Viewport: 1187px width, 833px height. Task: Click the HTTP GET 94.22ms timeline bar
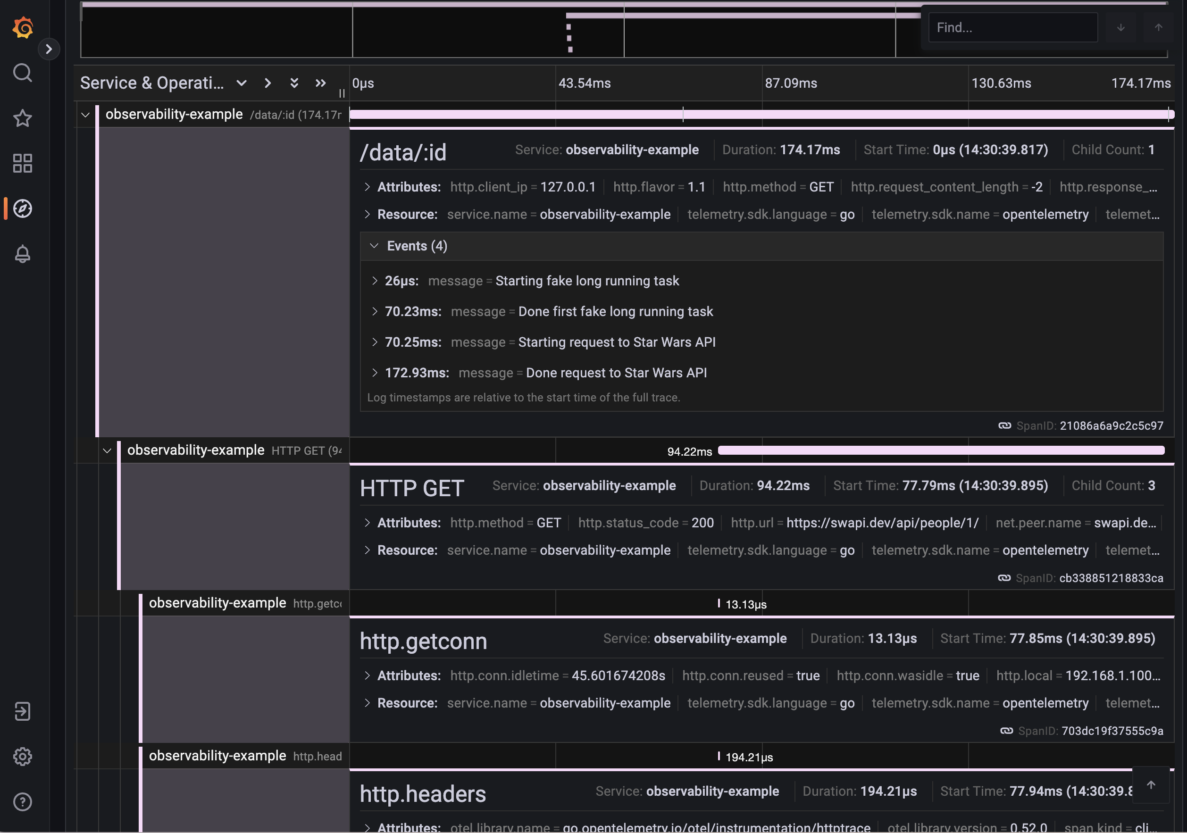pos(941,450)
